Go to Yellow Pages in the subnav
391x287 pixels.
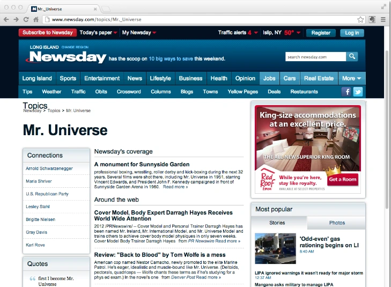242,92
